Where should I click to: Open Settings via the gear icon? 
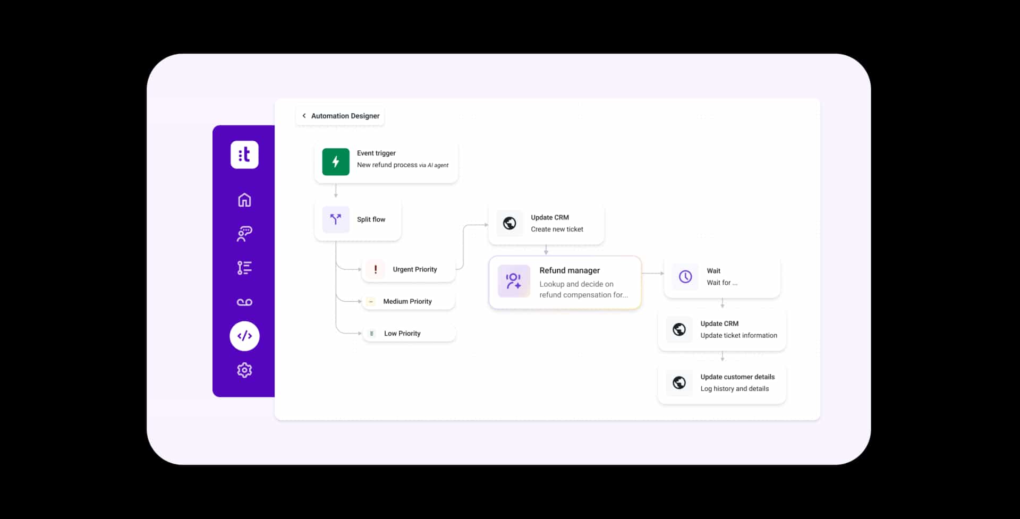point(244,370)
